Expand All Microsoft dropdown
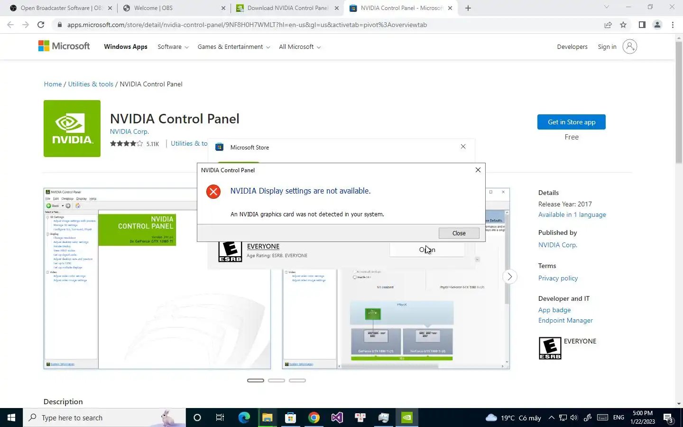This screenshot has height=427, width=683. pos(300,46)
